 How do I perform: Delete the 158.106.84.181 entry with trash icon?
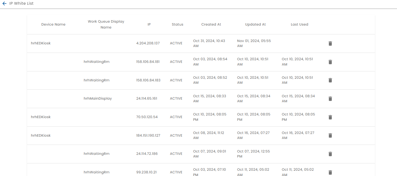click(330, 62)
